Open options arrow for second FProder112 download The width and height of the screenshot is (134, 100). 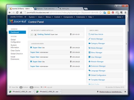click(61, 91)
